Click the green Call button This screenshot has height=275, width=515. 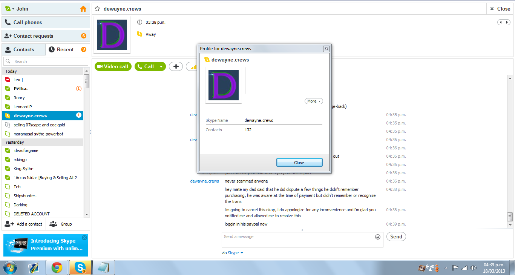tap(146, 66)
